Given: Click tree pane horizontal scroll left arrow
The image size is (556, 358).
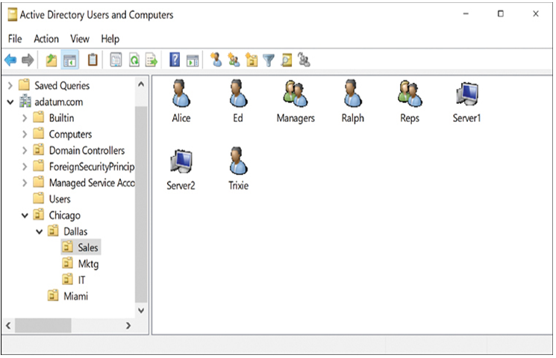Looking at the screenshot, I should tap(8, 325).
